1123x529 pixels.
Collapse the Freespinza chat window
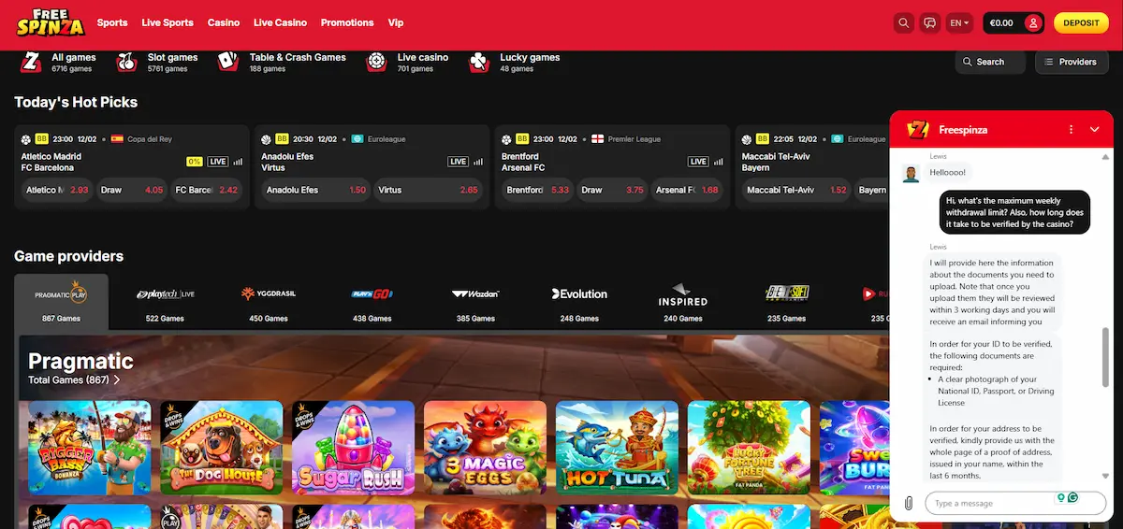point(1095,129)
